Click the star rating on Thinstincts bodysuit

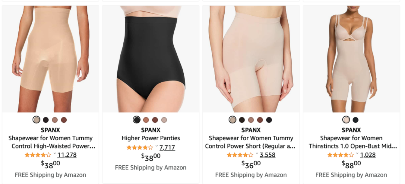340,155
